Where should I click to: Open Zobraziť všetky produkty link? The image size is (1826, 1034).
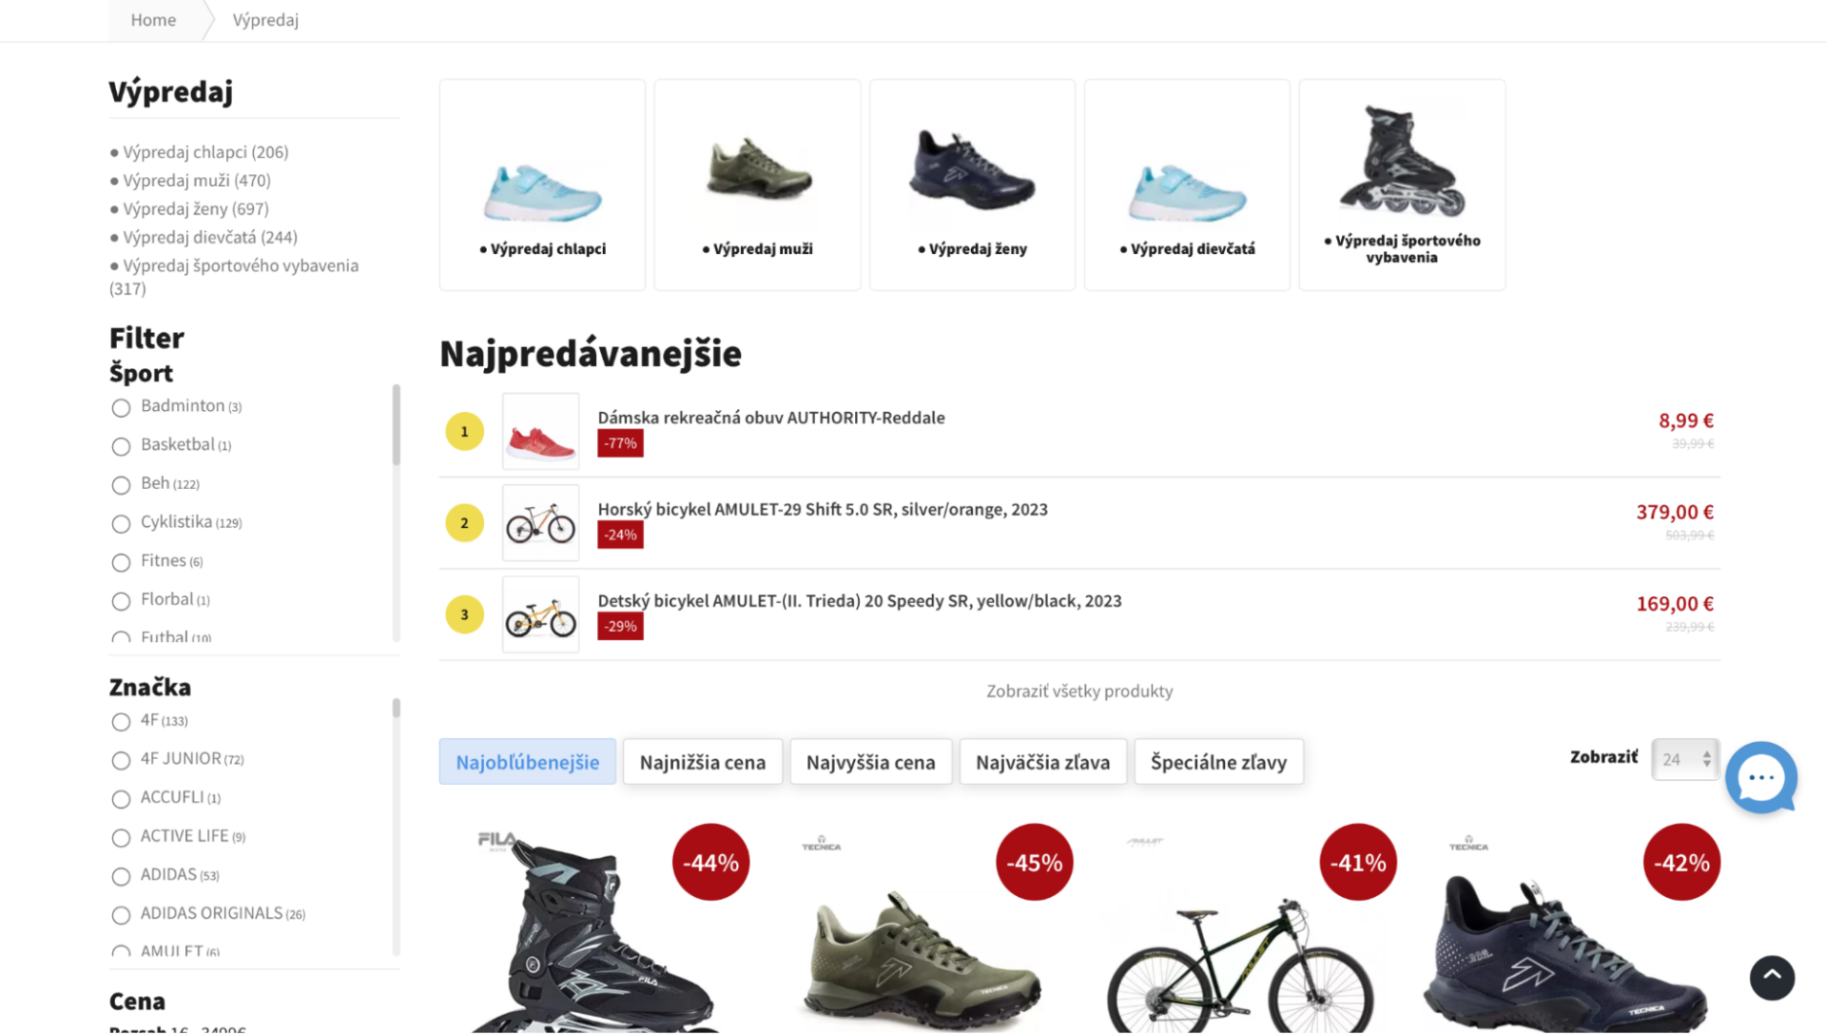tap(1079, 691)
